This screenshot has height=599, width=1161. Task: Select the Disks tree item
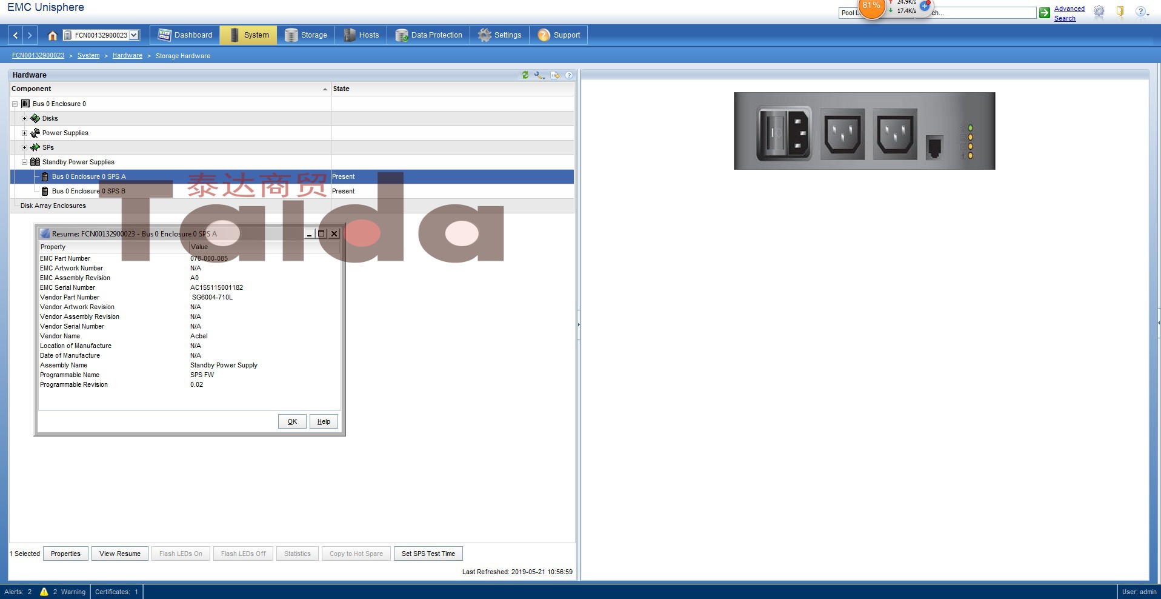pyautogui.click(x=50, y=119)
